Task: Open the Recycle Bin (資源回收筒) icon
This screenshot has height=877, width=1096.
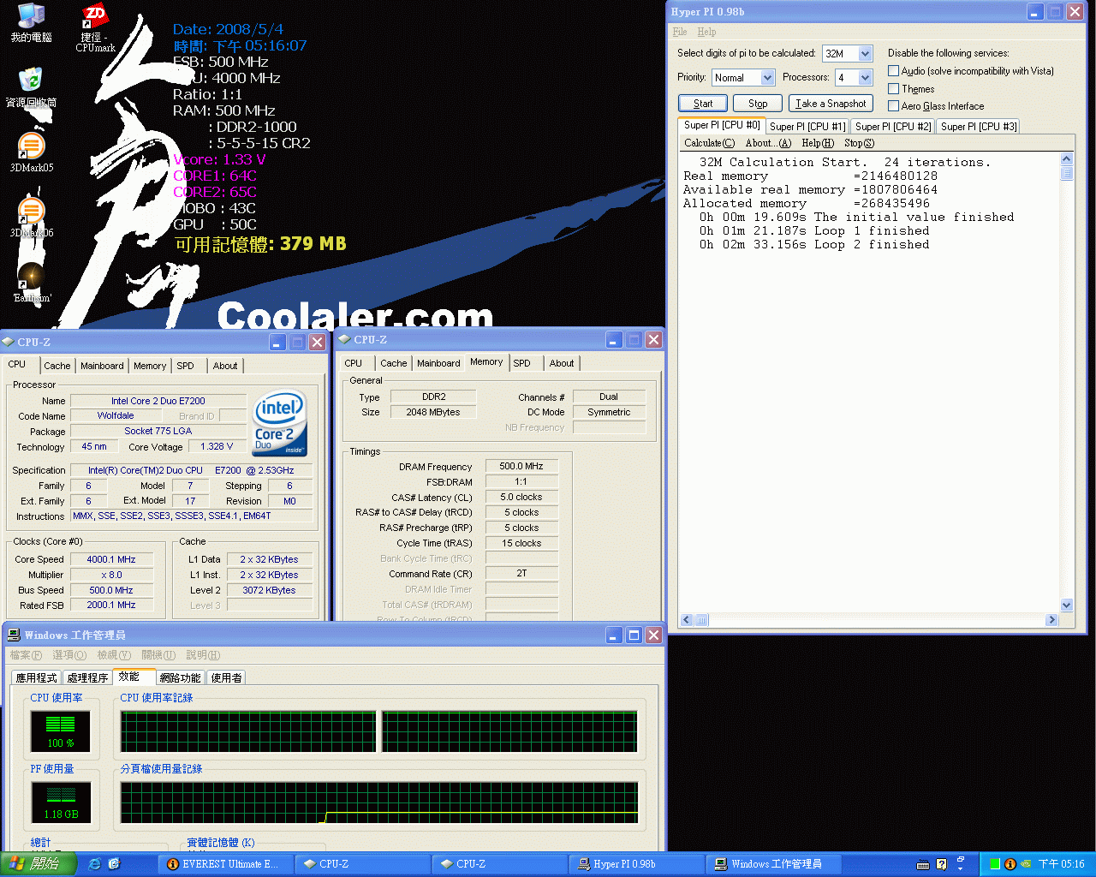Action: pos(31,87)
